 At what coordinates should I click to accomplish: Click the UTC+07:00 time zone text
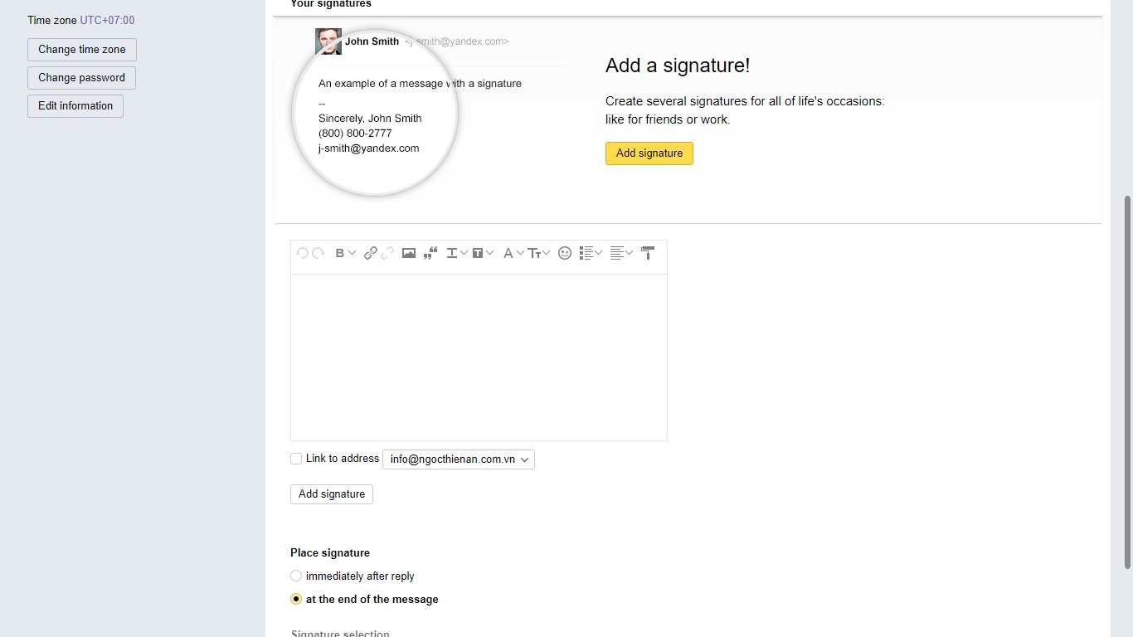(x=107, y=20)
